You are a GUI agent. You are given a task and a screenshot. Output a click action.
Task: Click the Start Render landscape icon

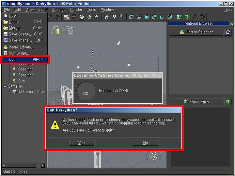(179, 17)
